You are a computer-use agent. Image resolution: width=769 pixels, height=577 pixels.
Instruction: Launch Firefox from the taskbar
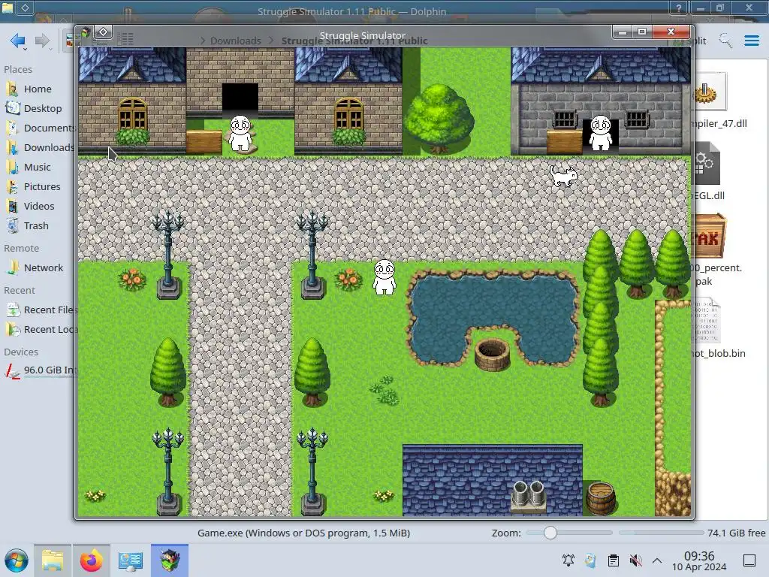[x=91, y=560]
